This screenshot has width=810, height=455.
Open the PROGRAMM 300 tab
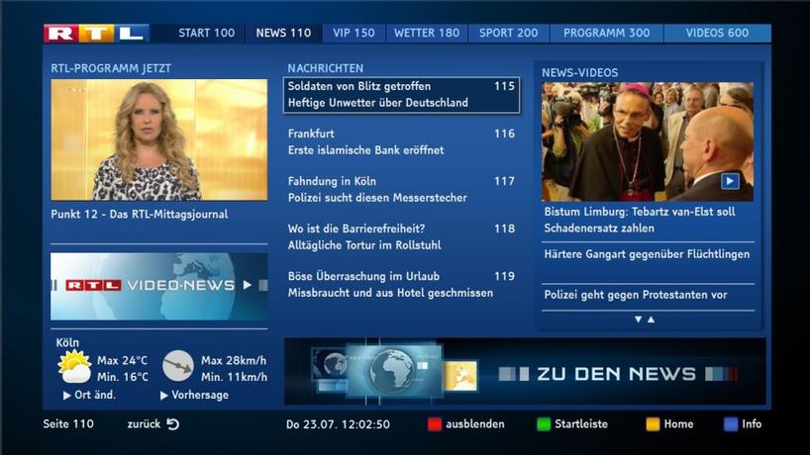[x=606, y=33]
